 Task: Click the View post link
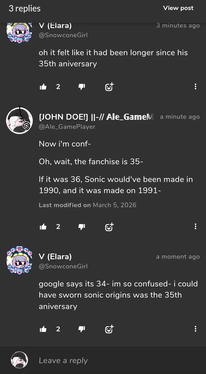(178, 8)
